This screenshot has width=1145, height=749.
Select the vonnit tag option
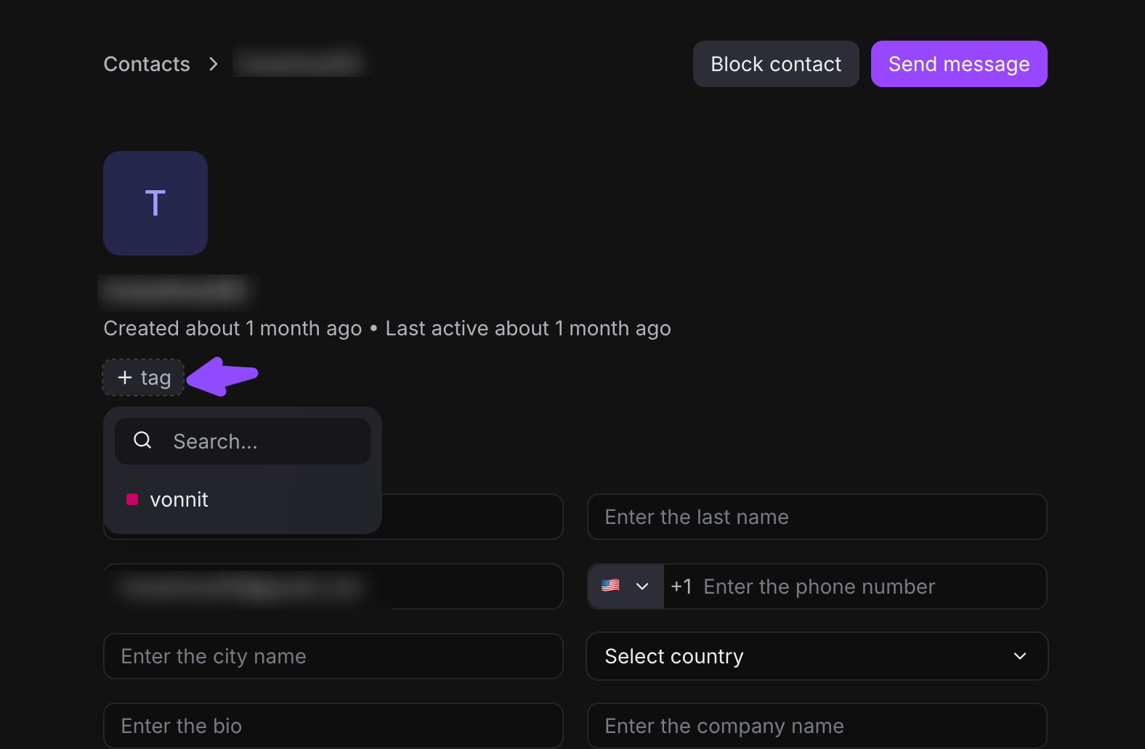coord(179,499)
